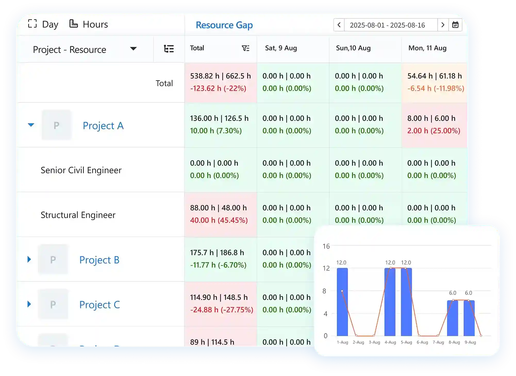Open the Project C link
The image size is (516, 376).
[99, 305]
